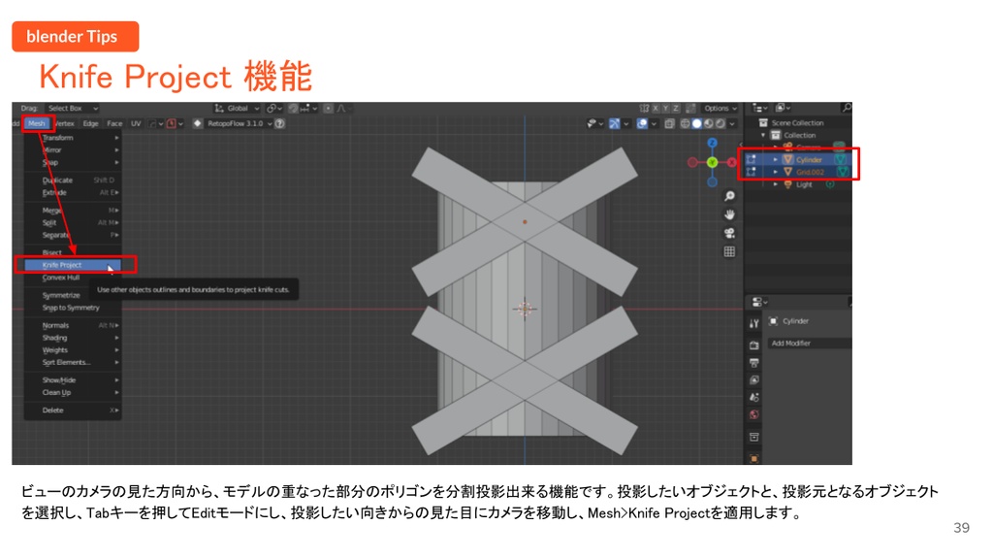Open the shading options dropdown arrow

tap(732, 123)
